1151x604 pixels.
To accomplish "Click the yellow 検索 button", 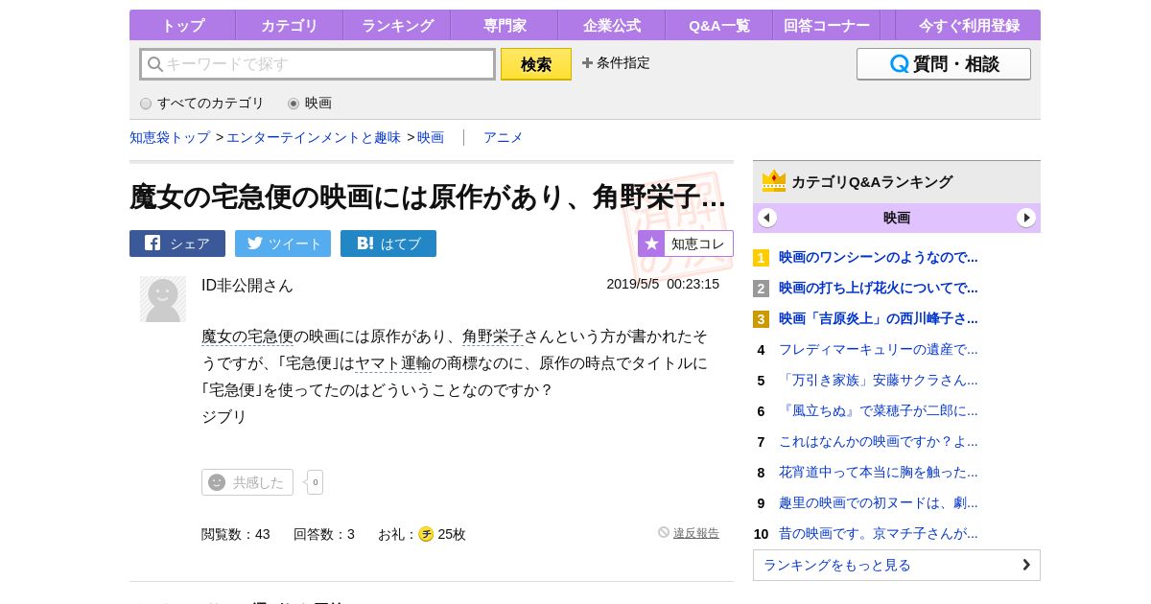I will point(536,64).
